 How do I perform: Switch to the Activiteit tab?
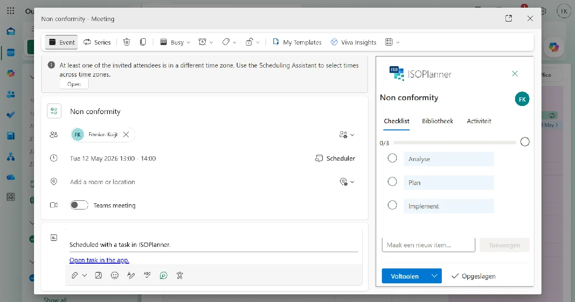(479, 121)
